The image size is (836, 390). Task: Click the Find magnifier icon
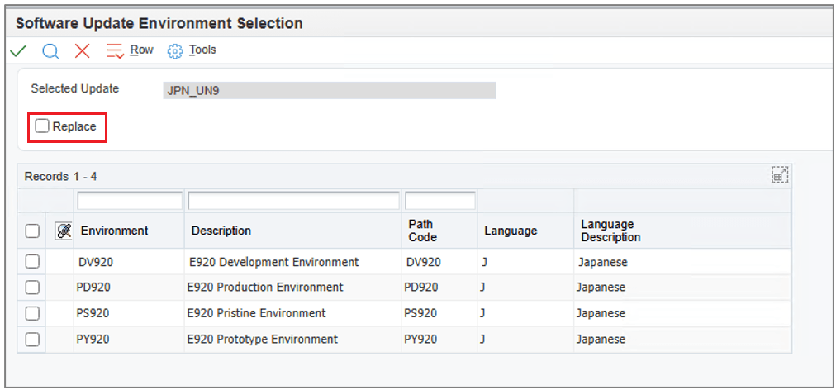point(50,50)
